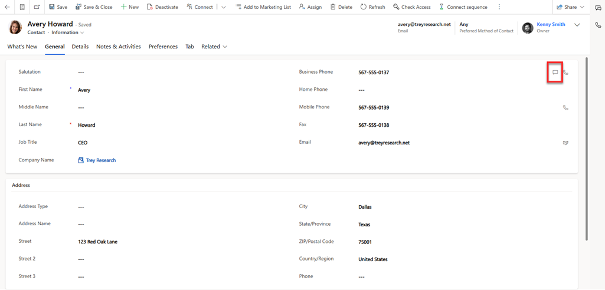
Task: Switch to the General tab
Action: click(55, 47)
